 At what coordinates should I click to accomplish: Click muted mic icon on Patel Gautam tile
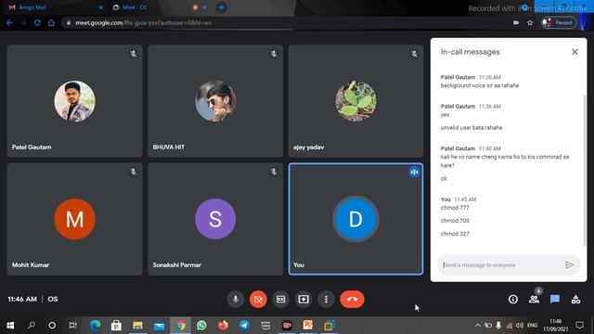pos(134,54)
